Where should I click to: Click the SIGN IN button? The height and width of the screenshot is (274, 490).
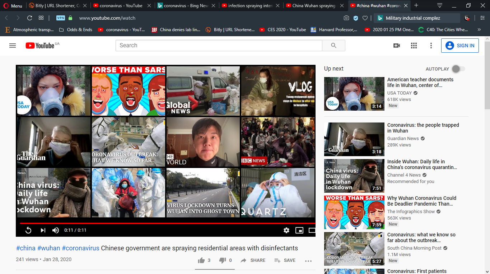(x=460, y=45)
